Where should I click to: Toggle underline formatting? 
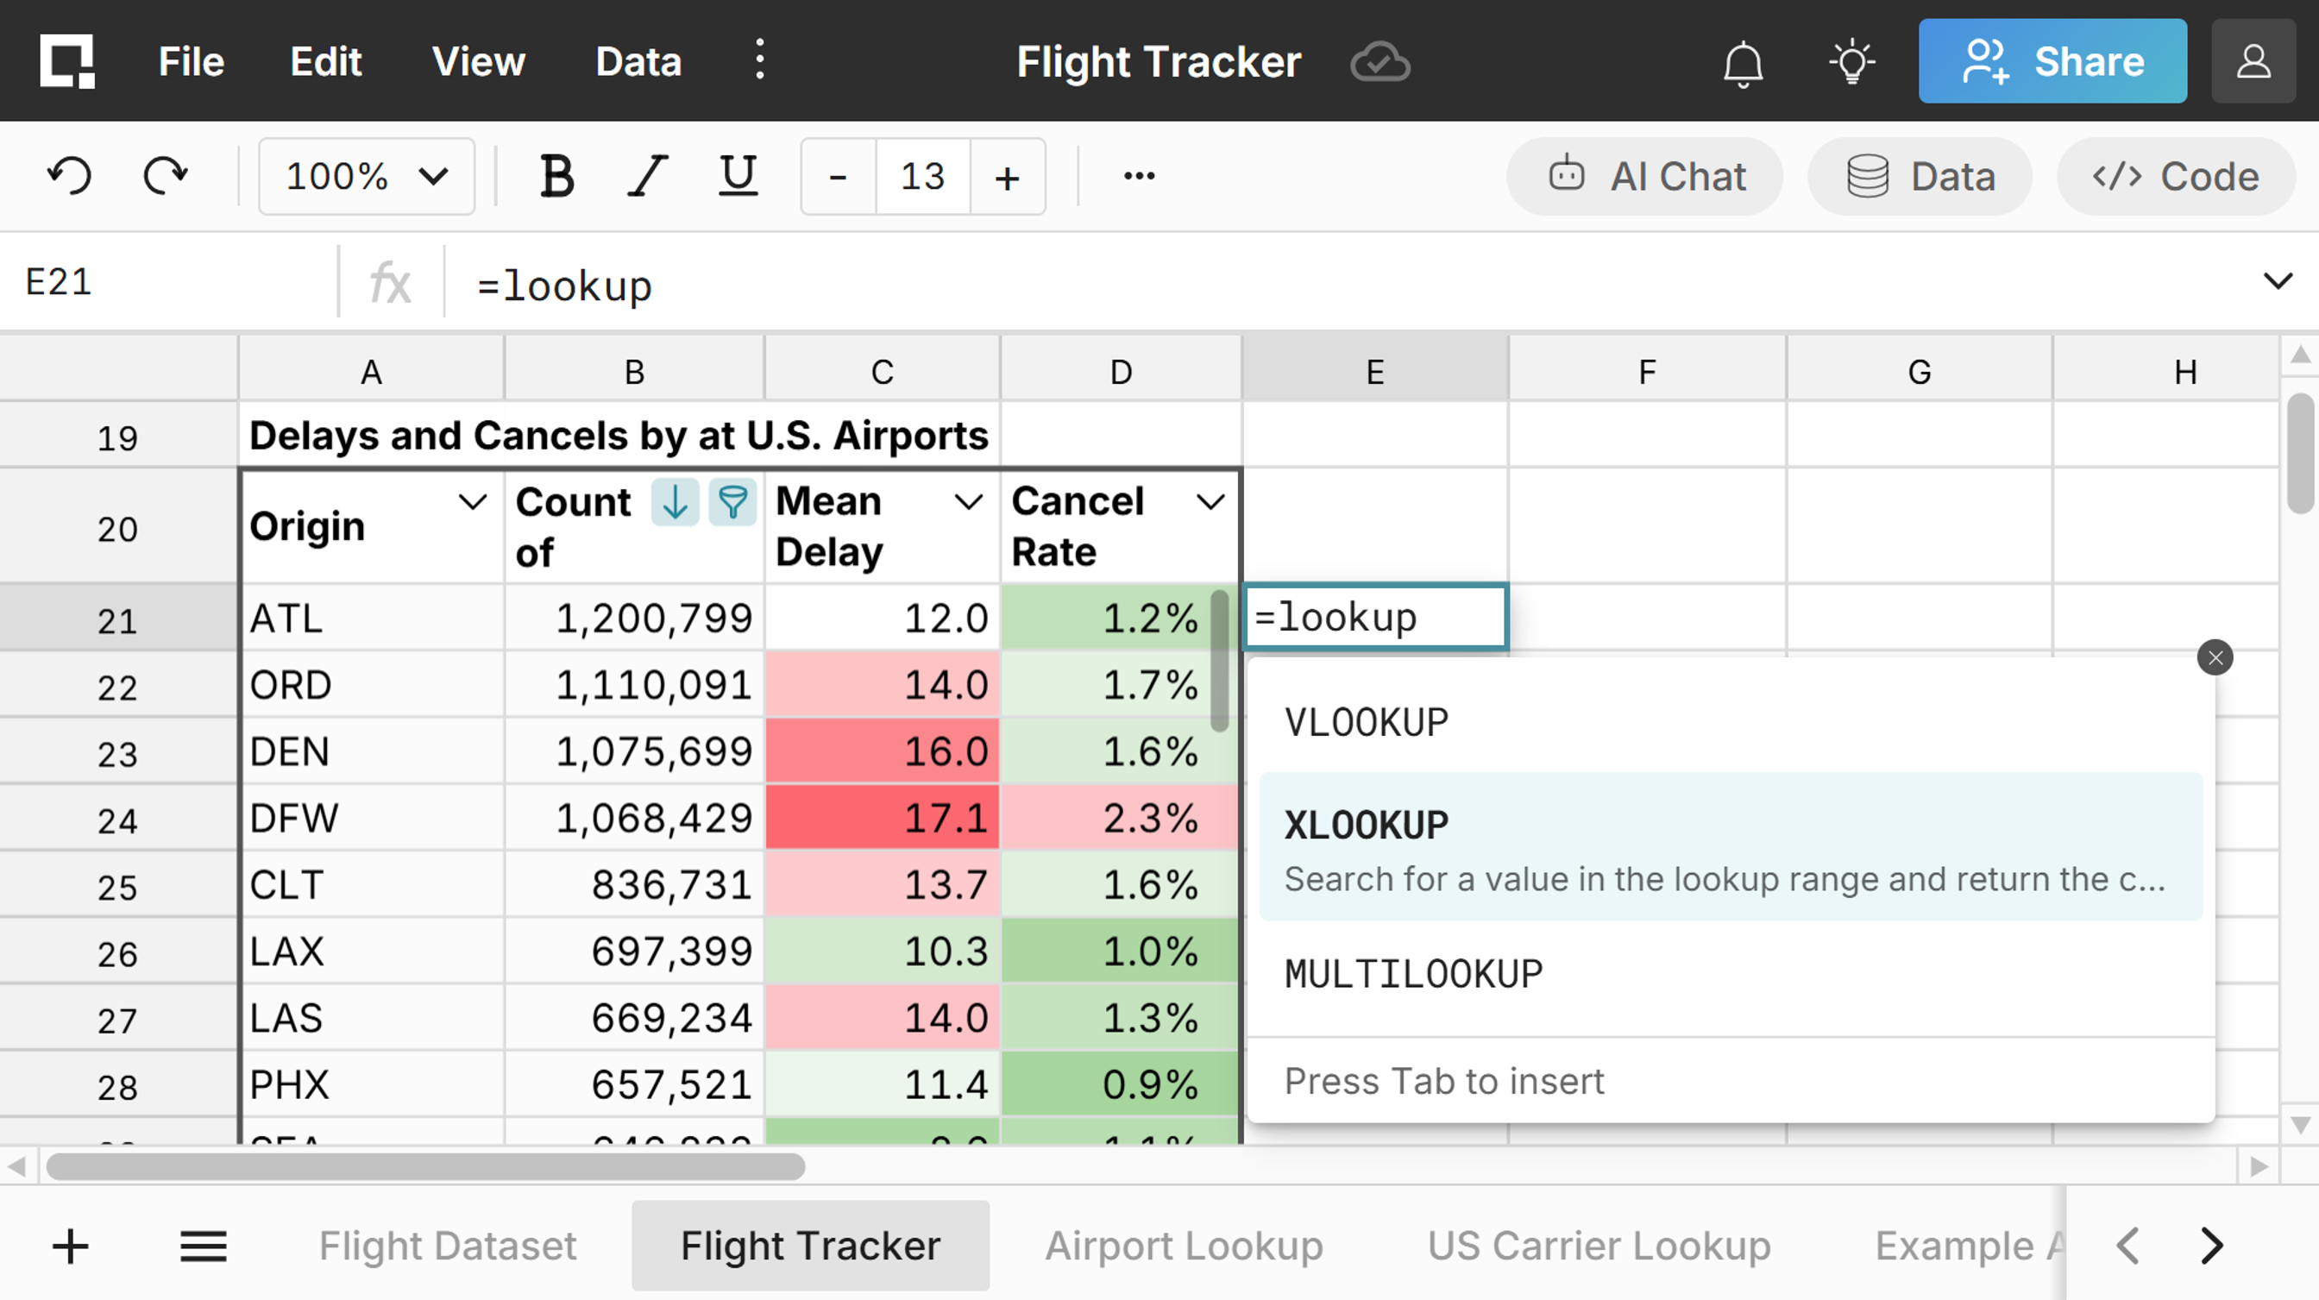738,176
